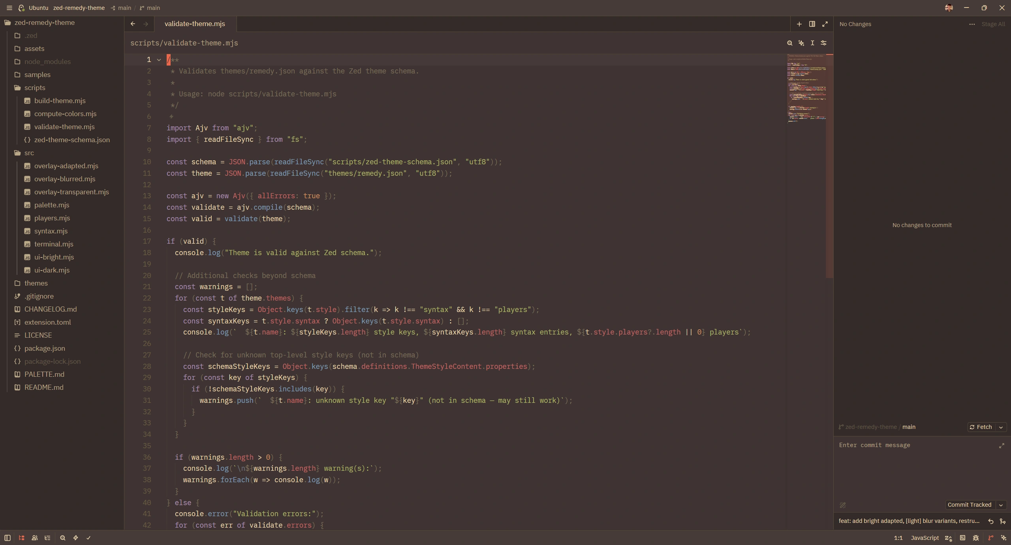
Task: Open the debugger bug icon
Action: click(976, 537)
